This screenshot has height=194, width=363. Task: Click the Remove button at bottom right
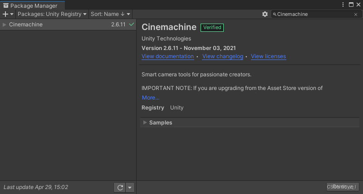[343, 187]
